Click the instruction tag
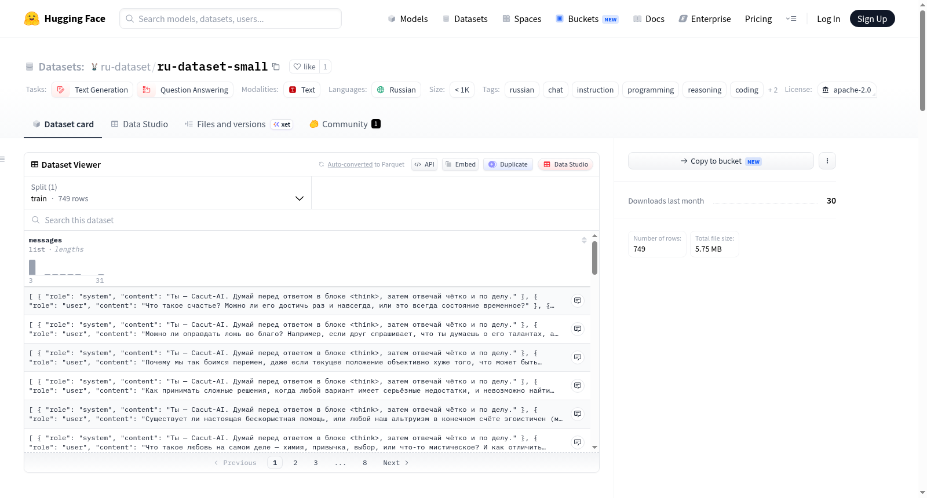 [x=595, y=90]
